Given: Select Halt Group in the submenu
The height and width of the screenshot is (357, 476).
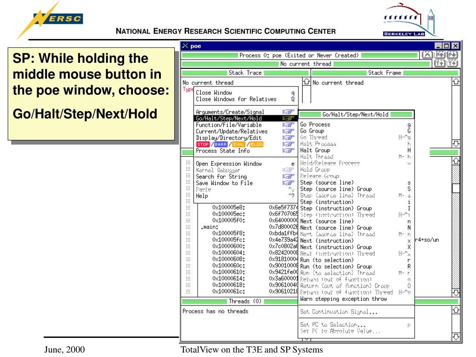Looking at the screenshot, I should (x=356, y=150).
